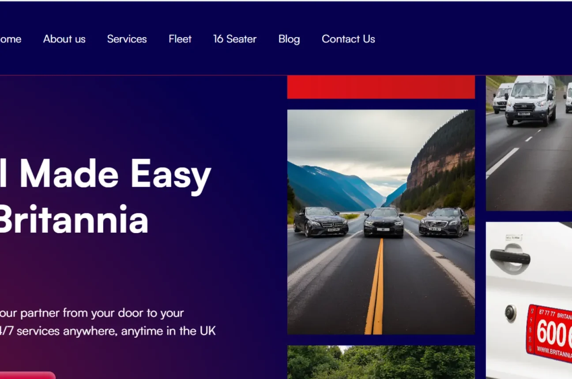Click the "Britannia" heading word
The height and width of the screenshot is (379, 572).
(73, 219)
